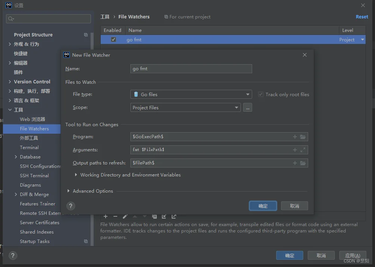Click the add watcher plus icon
375x267 pixels.
coord(106,216)
